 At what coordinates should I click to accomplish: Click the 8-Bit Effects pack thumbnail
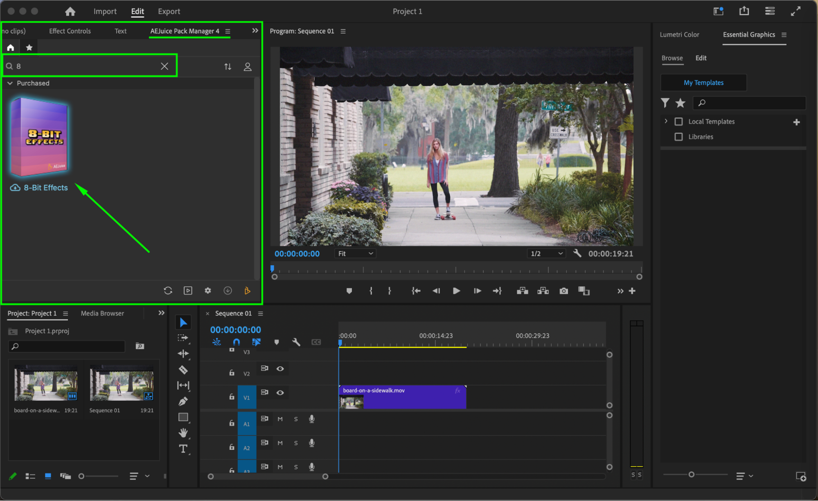pyautogui.click(x=40, y=137)
